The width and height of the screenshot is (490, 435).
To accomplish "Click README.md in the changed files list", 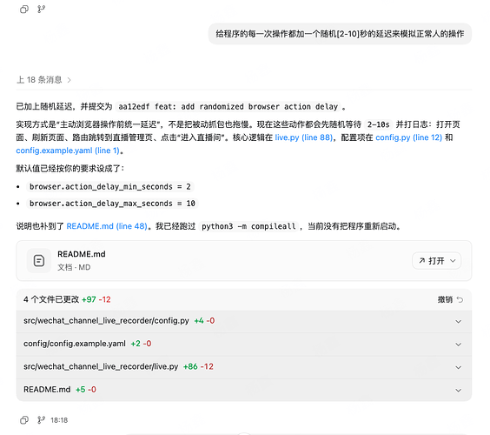I will point(47,389).
